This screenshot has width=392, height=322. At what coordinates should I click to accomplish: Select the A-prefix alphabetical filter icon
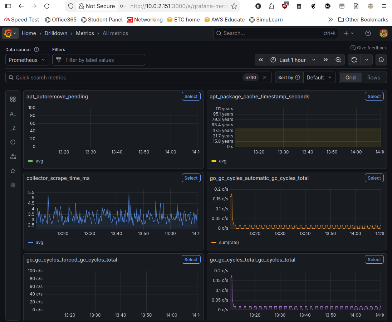click(x=13, y=114)
